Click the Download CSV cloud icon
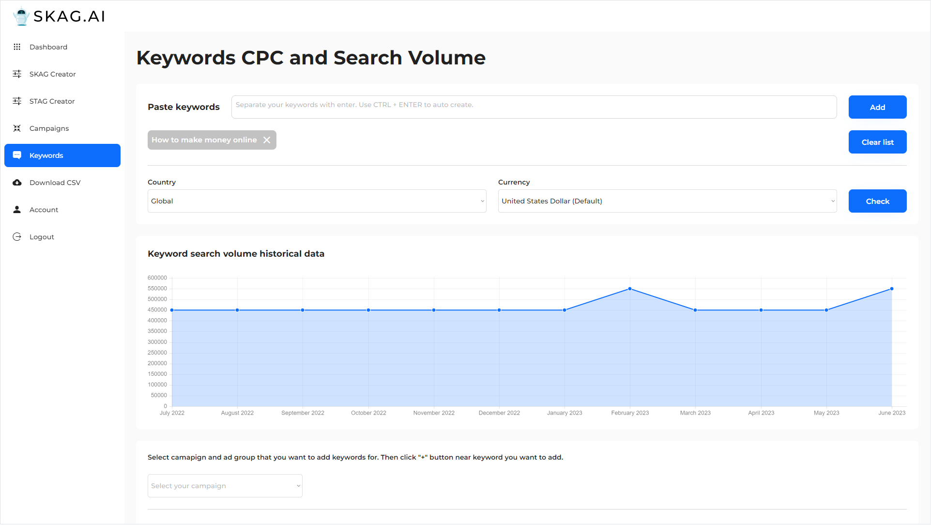This screenshot has height=525, width=931. 17,183
